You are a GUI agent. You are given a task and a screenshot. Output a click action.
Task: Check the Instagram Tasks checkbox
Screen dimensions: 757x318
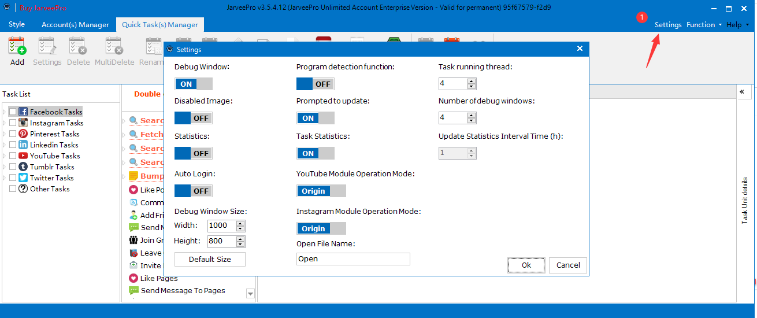[x=13, y=123]
